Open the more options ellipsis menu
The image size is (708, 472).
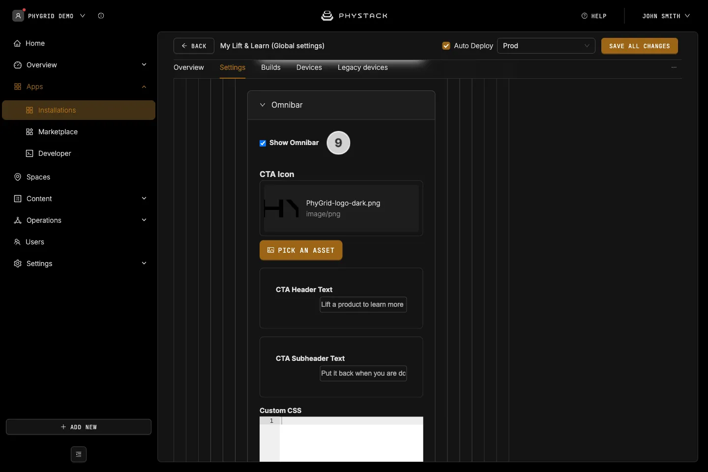point(674,67)
